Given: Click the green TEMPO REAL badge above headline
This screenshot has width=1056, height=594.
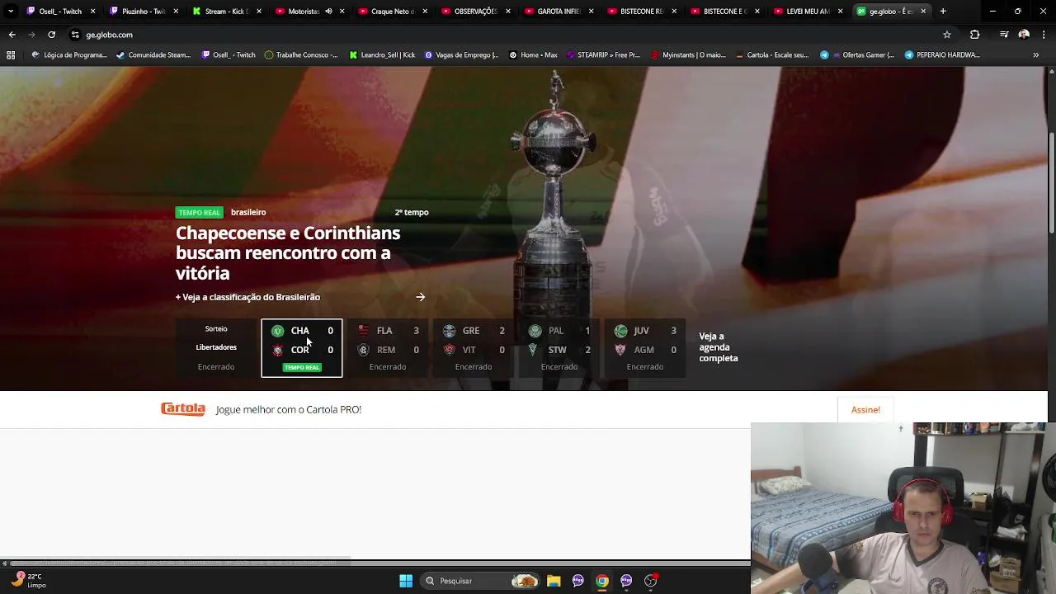Looking at the screenshot, I should tap(200, 213).
